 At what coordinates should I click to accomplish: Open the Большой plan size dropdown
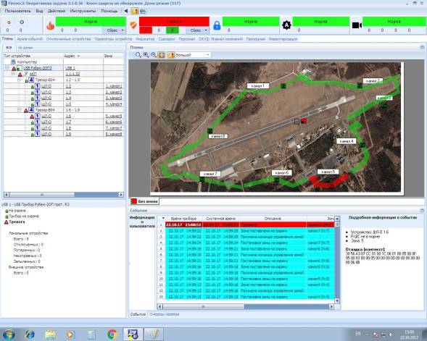click(x=193, y=55)
